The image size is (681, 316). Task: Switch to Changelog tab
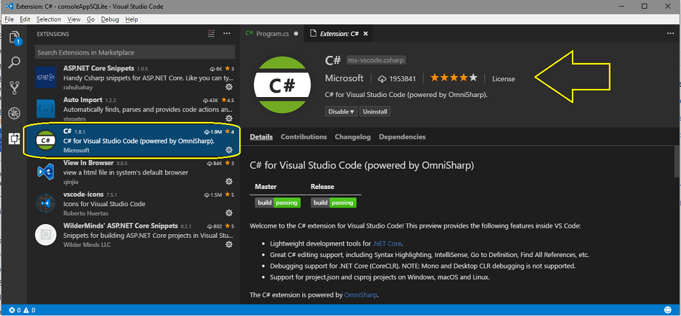pos(353,136)
